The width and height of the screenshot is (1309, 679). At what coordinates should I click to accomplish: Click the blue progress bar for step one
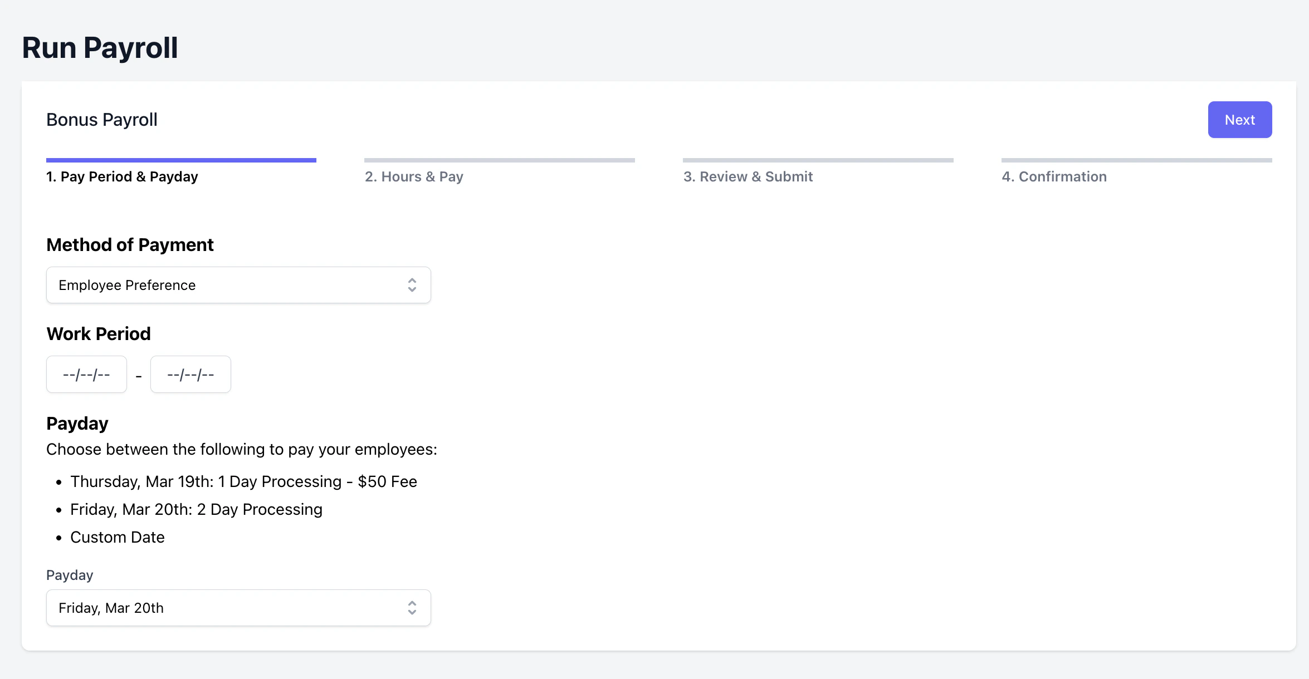(181, 160)
